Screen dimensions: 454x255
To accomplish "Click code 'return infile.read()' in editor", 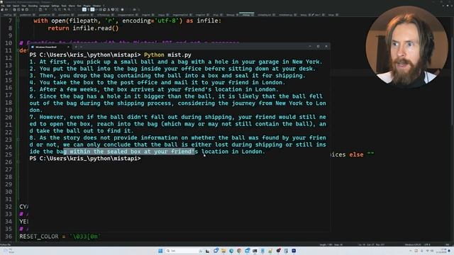I will pos(83,28).
